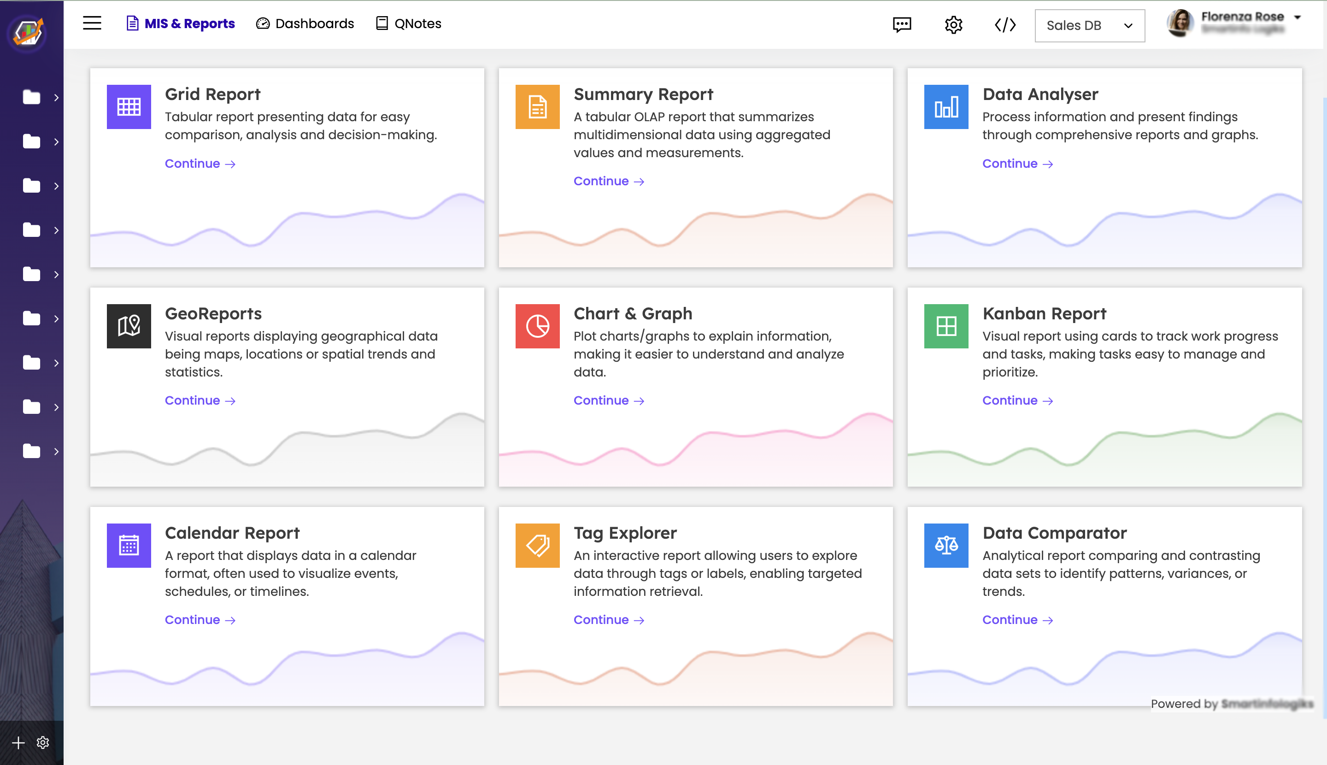Click Continue under Kanban Report
1327x765 pixels.
click(x=1017, y=400)
